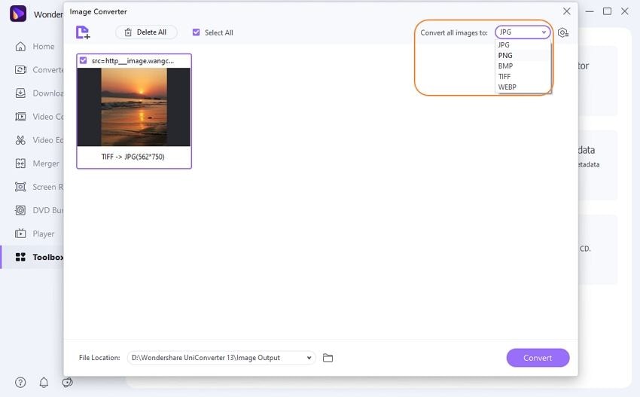Image resolution: width=640 pixels, height=397 pixels.
Task: Open the feedback chat icon
Action: click(67, 382)
